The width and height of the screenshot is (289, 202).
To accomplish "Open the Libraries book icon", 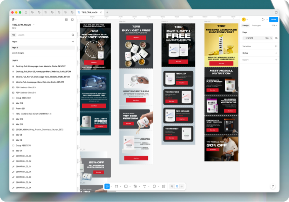I will pyautogui.click(x=66, y=19).
